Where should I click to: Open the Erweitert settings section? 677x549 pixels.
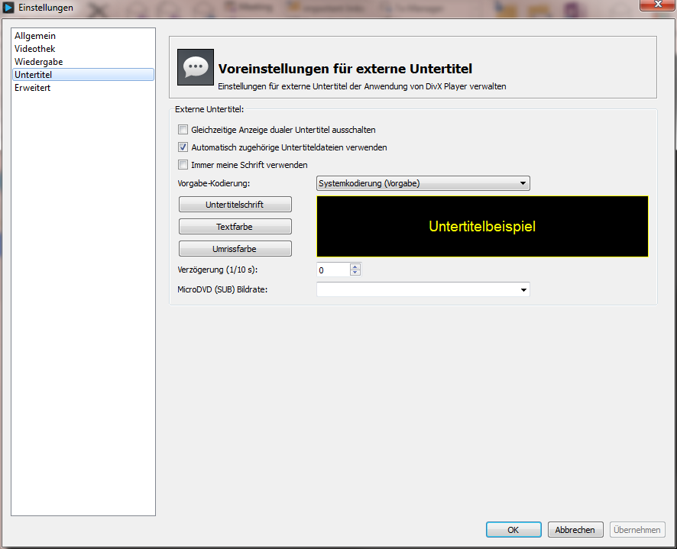coord(83,88)
